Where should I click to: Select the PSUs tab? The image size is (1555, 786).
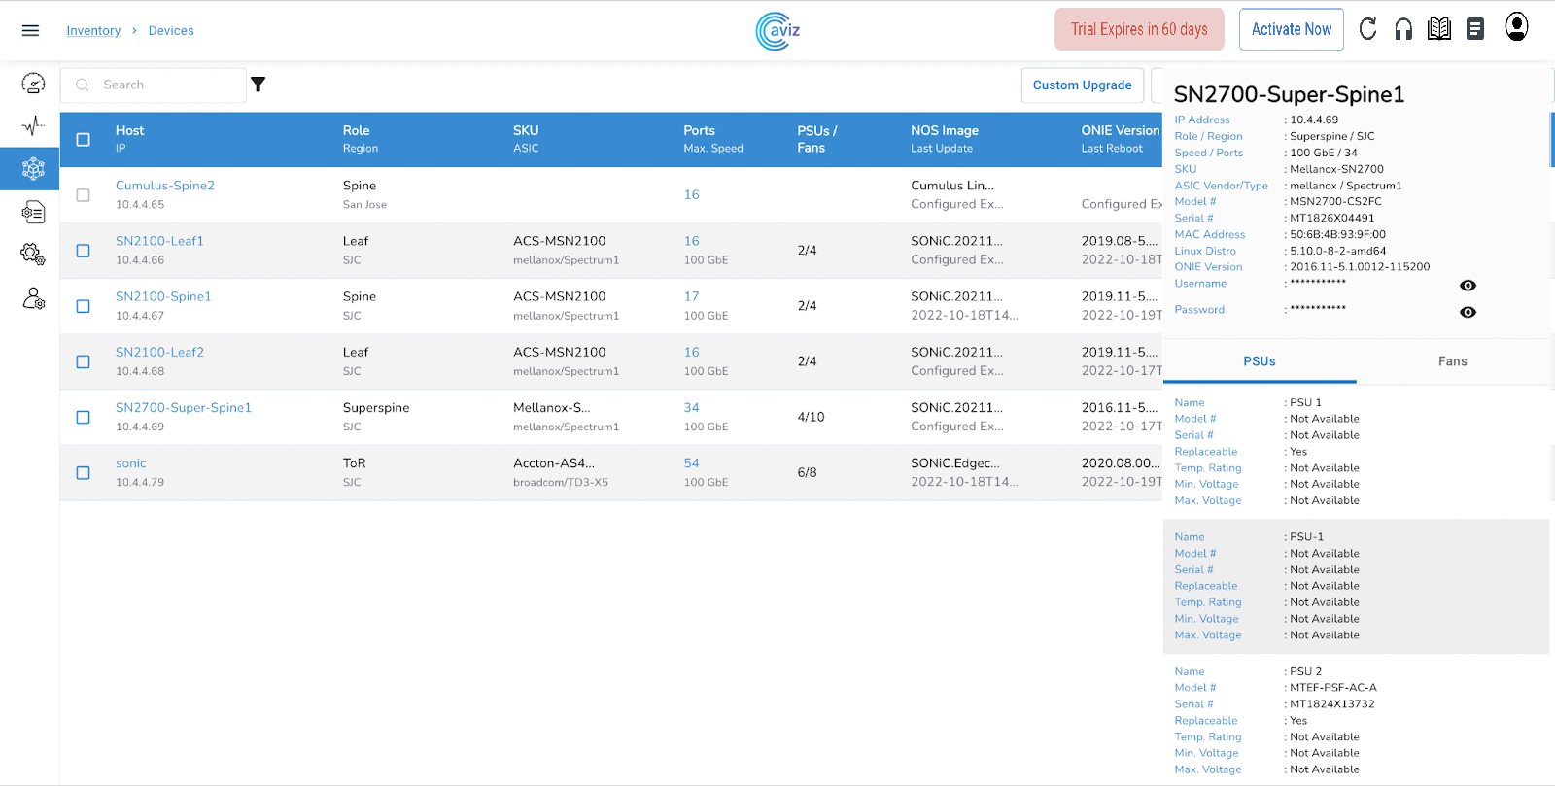(x=1259, y=361)
